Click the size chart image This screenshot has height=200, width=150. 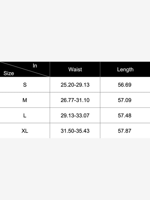coord(75,100)
